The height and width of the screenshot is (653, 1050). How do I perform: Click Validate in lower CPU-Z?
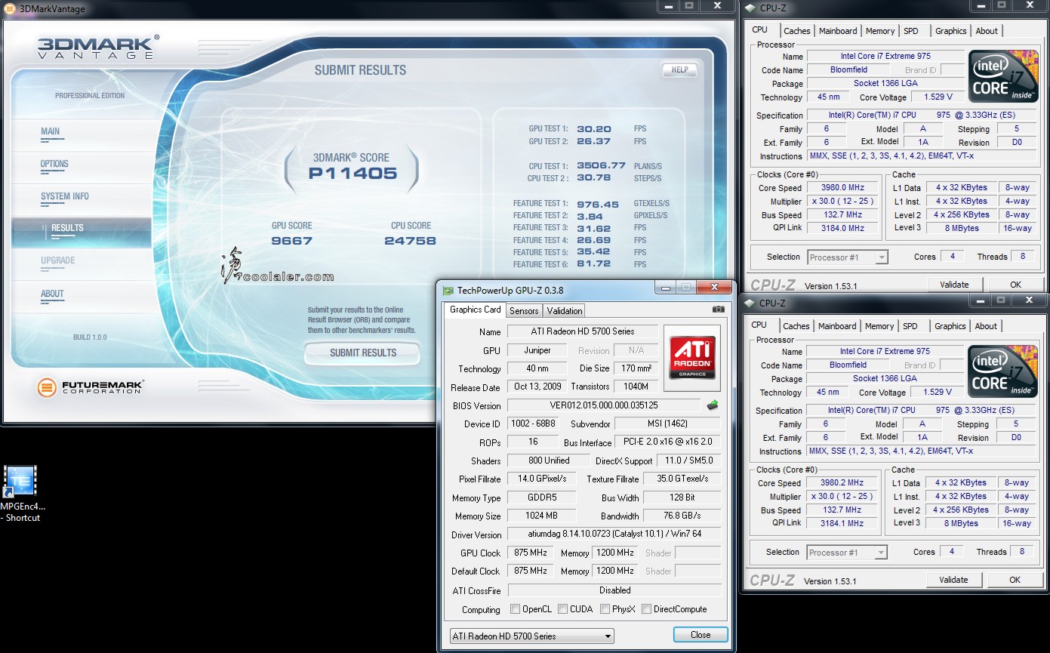[x=953, y=580]
